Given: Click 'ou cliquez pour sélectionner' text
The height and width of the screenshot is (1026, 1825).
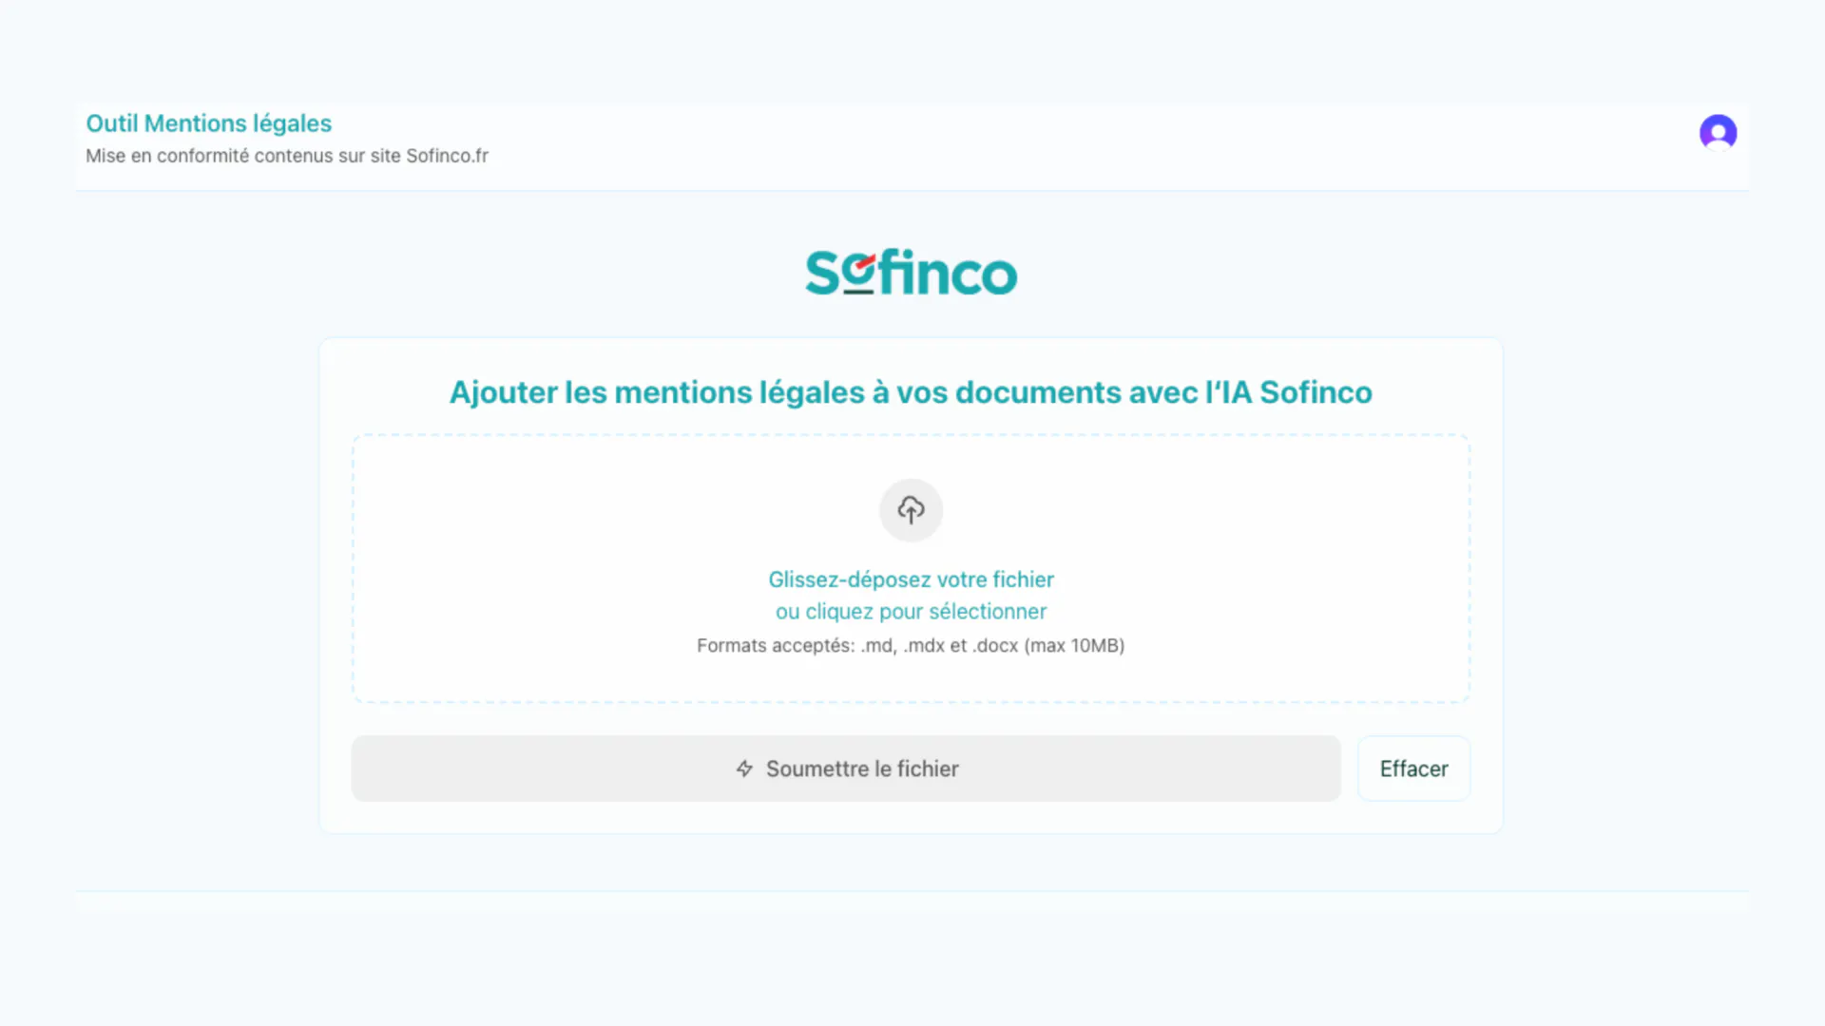Looking at the screenshot, I should point(911,612).
